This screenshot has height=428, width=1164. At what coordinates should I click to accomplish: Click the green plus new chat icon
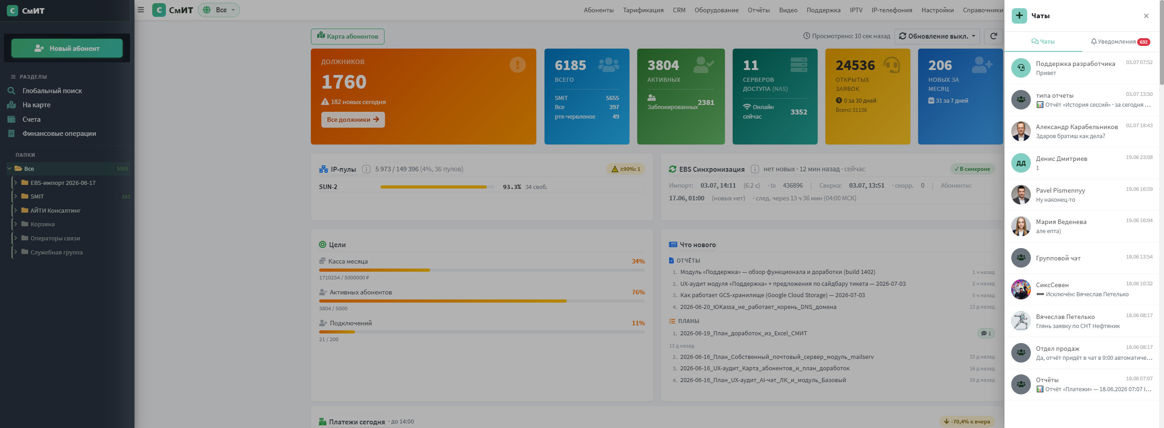(1019, 15)
